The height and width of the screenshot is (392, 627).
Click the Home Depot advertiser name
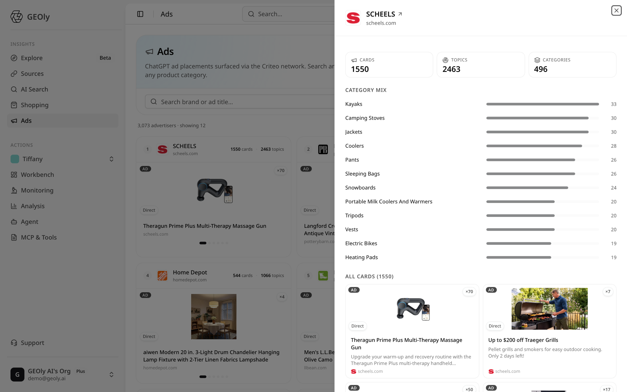tap(190, 272)
